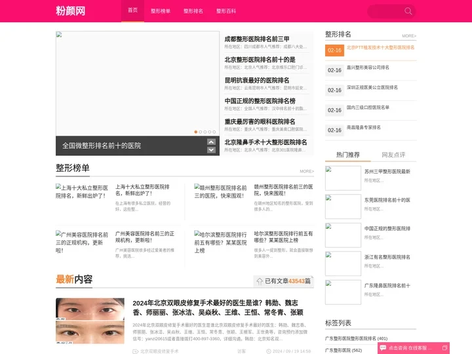Click the carousel down arrow button
This screenshot has height=354, width=472.
click(211, 149)
